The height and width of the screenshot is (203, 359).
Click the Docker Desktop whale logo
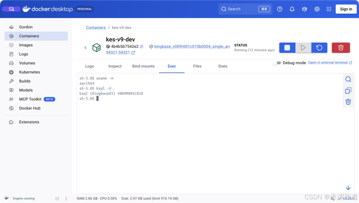pos(47,9)
